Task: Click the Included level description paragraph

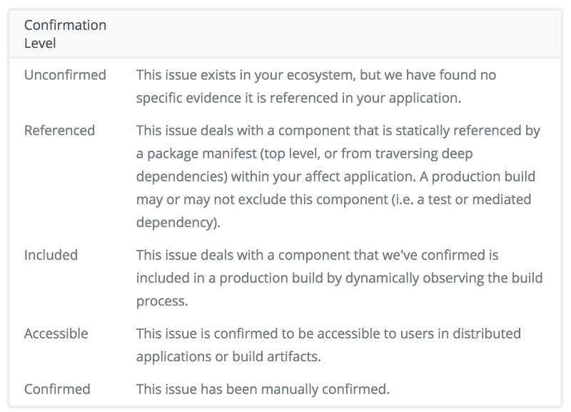Action: pyautogui.click(x=339, y=278)
